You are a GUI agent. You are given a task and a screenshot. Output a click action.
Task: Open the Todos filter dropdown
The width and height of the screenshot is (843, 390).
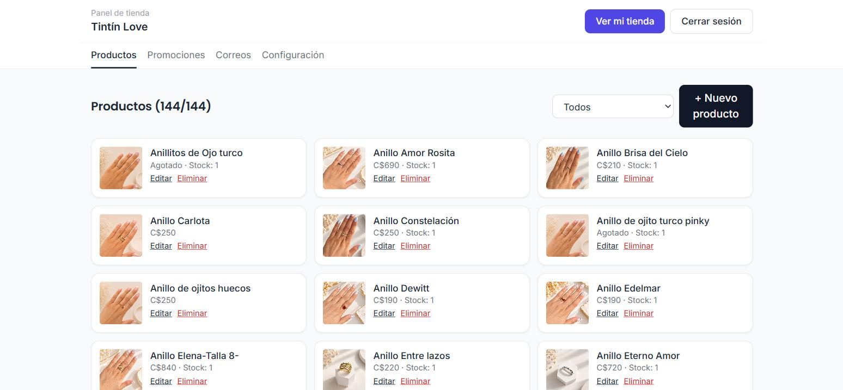613,107
